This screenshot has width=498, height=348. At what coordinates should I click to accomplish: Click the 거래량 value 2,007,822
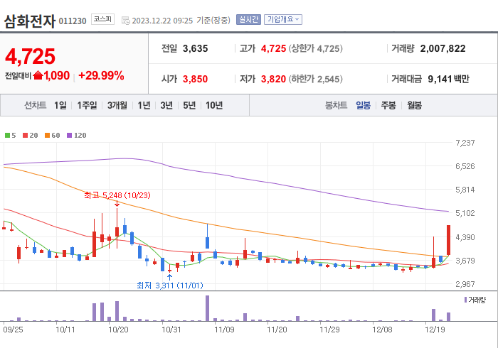443,48
